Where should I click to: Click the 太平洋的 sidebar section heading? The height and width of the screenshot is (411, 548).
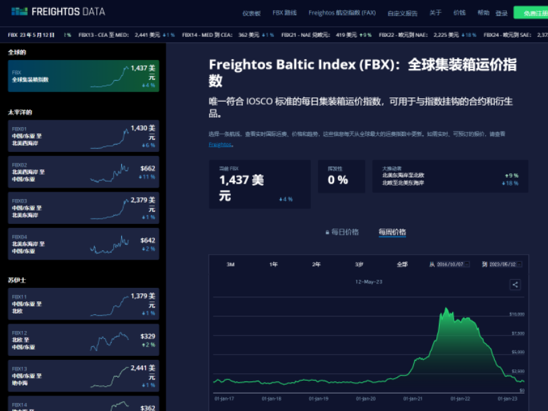point(20,112)
